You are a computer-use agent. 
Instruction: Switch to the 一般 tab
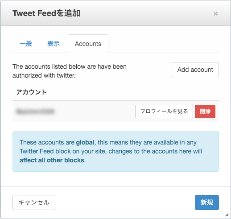click(x=26, y=44)
